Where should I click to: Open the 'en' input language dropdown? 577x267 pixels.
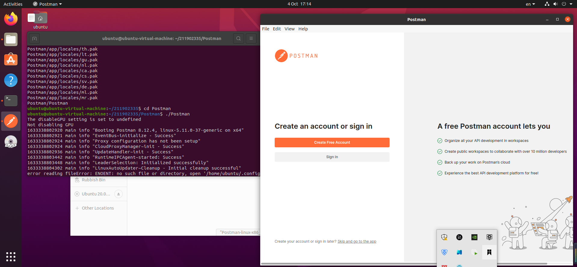pyautogui.click(x=530, y=4)
